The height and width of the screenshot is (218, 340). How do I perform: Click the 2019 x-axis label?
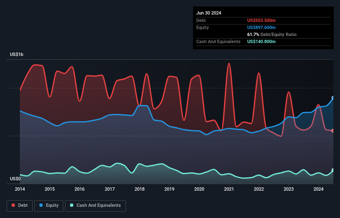169,189
